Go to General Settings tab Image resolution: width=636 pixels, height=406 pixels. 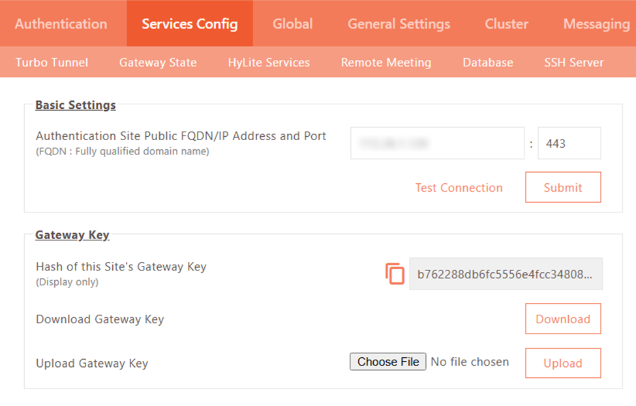[x=399, y=24]
